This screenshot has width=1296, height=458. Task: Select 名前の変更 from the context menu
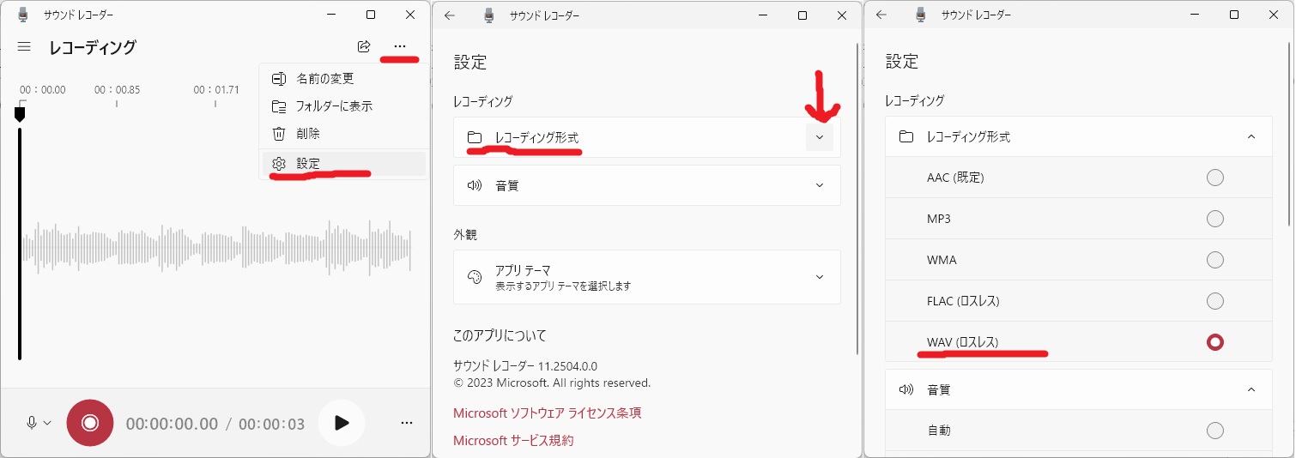tap(324, 79)
